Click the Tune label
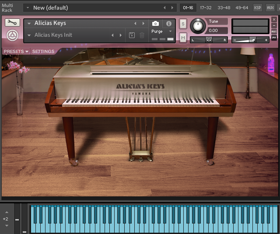 (x=213, y=21)
